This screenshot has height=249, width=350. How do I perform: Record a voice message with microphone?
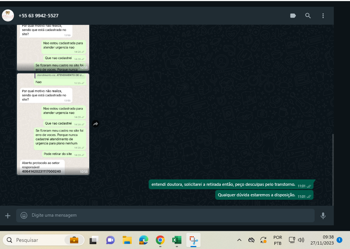pos(323,216)
